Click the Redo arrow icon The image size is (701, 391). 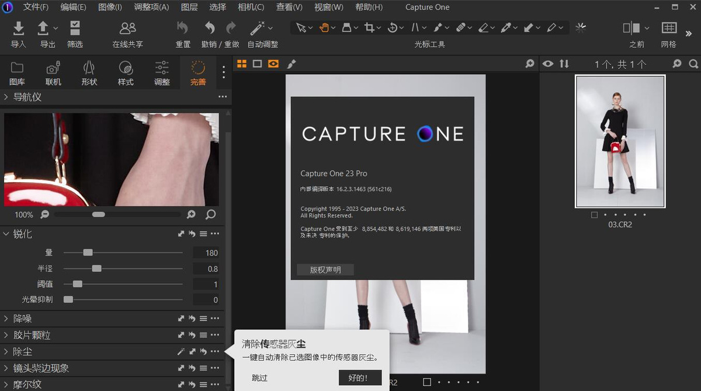click(231, 27)
